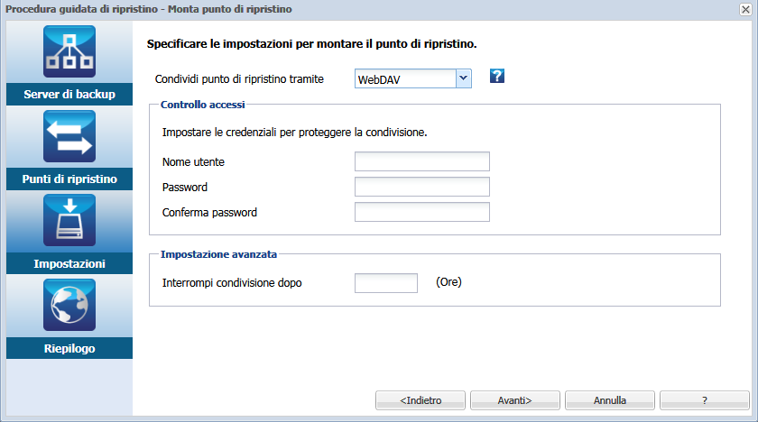Open the Riepilogo globe icon
Image resolution: width=758 pixels, height=422 pixels.
(x=69, y=305)
